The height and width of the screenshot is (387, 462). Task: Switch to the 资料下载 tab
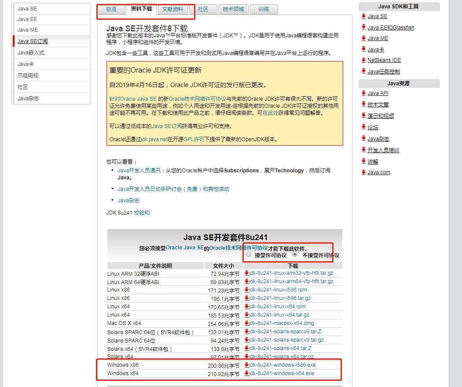141,9
